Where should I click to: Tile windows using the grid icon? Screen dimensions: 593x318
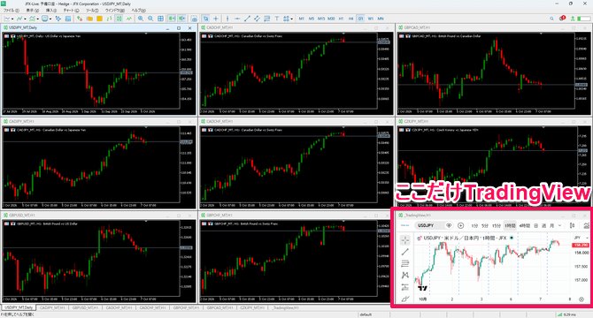point(161,19)
